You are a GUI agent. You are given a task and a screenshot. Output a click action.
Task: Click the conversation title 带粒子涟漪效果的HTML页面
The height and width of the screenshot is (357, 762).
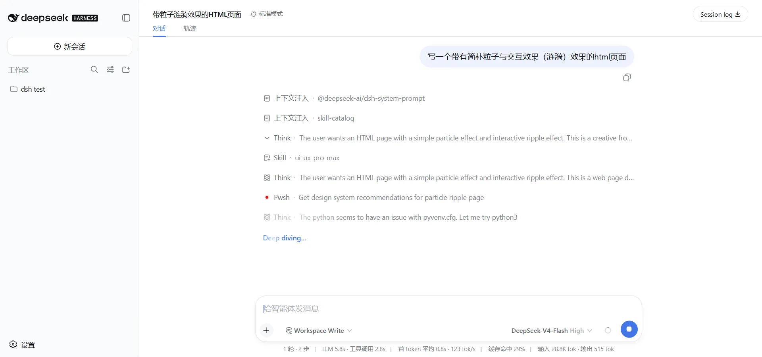click(x=197, y=15)
